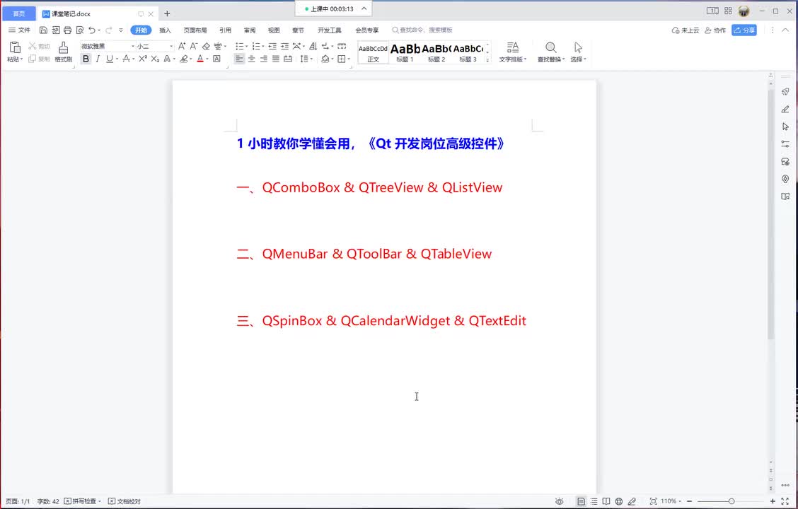Click the distributed alignment icon
The width and height of the screenshot is (798, 509).
[287, 59]
